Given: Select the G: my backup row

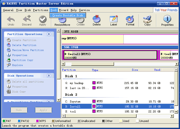Looking at the screenshot, I should [x=118, y=83].
